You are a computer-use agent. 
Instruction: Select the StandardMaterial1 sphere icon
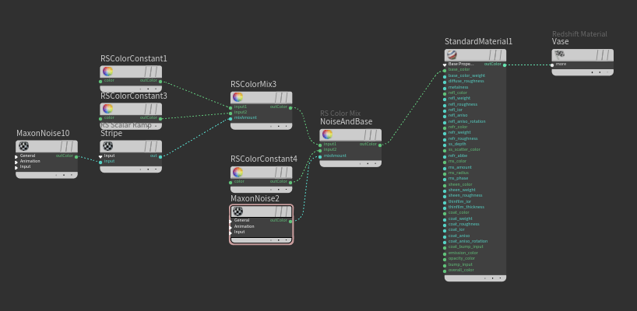[451, 55]
